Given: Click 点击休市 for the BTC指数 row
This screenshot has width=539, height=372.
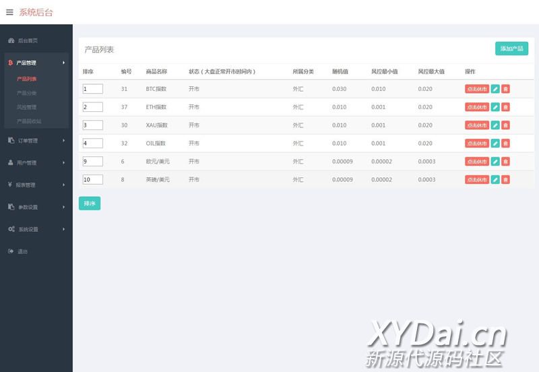Looking at the screenshot, I should [x=477, y=89].
